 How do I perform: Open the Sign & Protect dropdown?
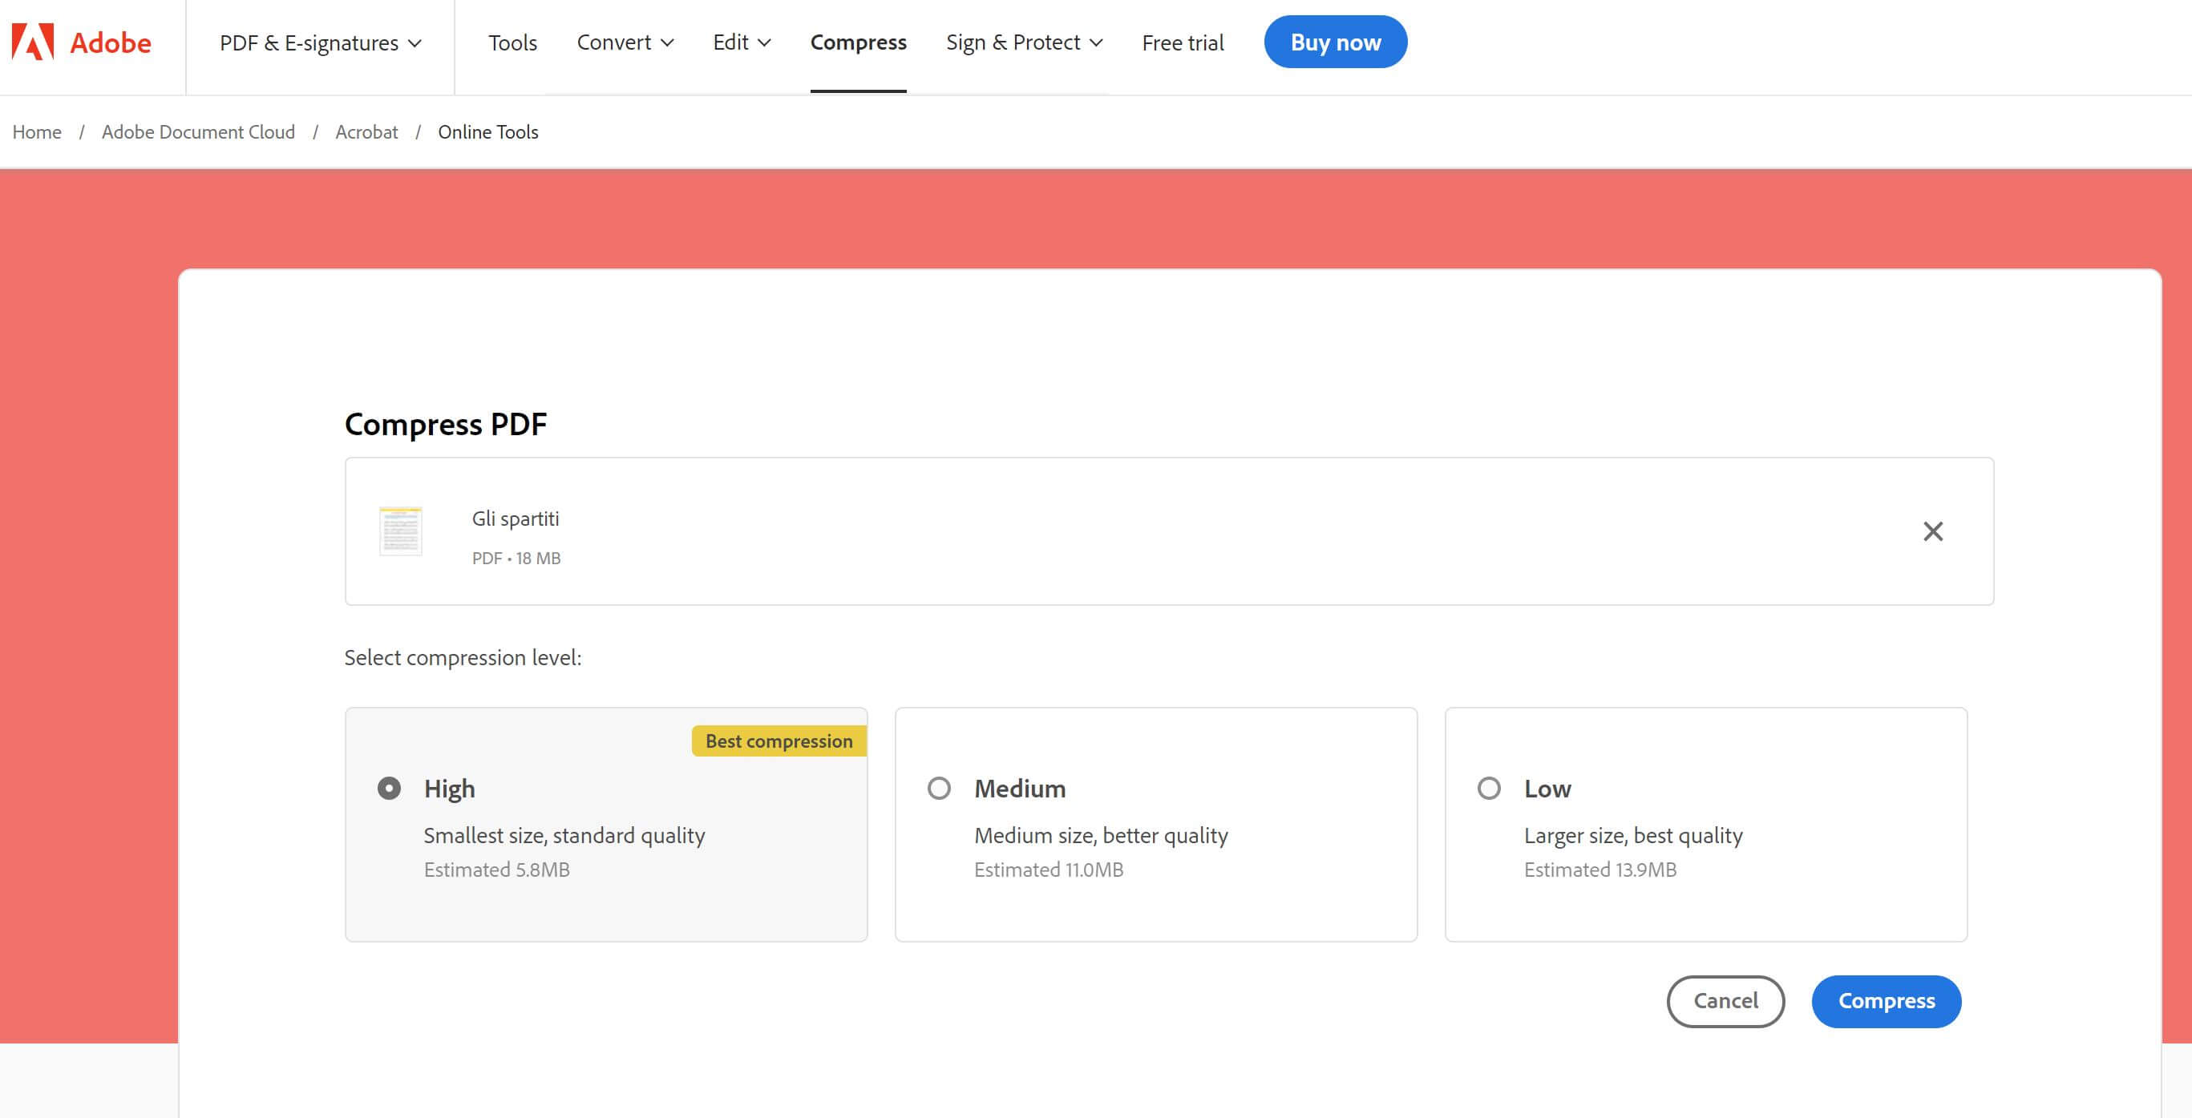coord(1024,42)
